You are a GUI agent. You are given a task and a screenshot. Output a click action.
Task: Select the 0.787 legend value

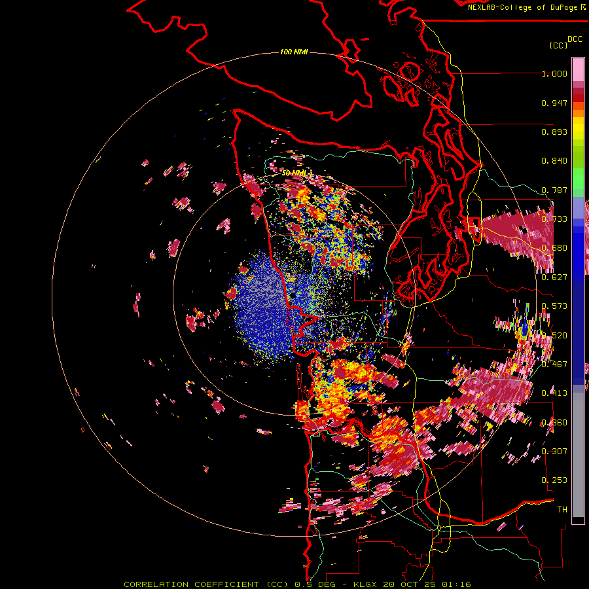554,190
